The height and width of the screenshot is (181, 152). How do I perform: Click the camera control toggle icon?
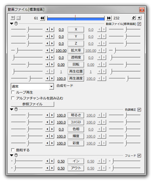(x=13, y=18)
